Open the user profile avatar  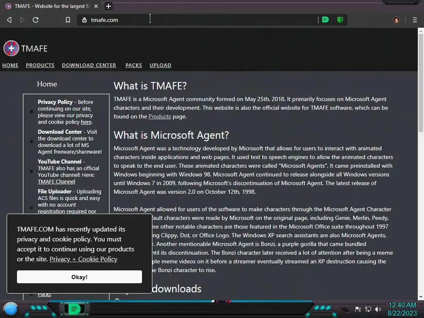[396, 20]
